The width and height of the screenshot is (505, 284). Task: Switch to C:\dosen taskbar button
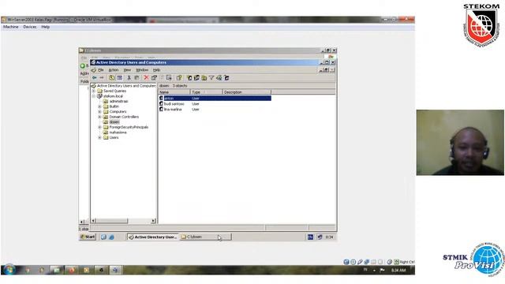click(205, 237)
